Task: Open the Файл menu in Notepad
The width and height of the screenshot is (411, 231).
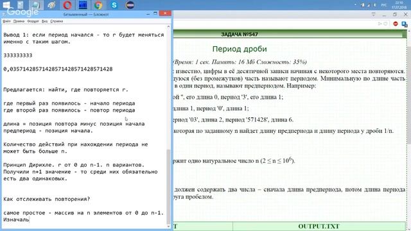Action: point(6,21)
